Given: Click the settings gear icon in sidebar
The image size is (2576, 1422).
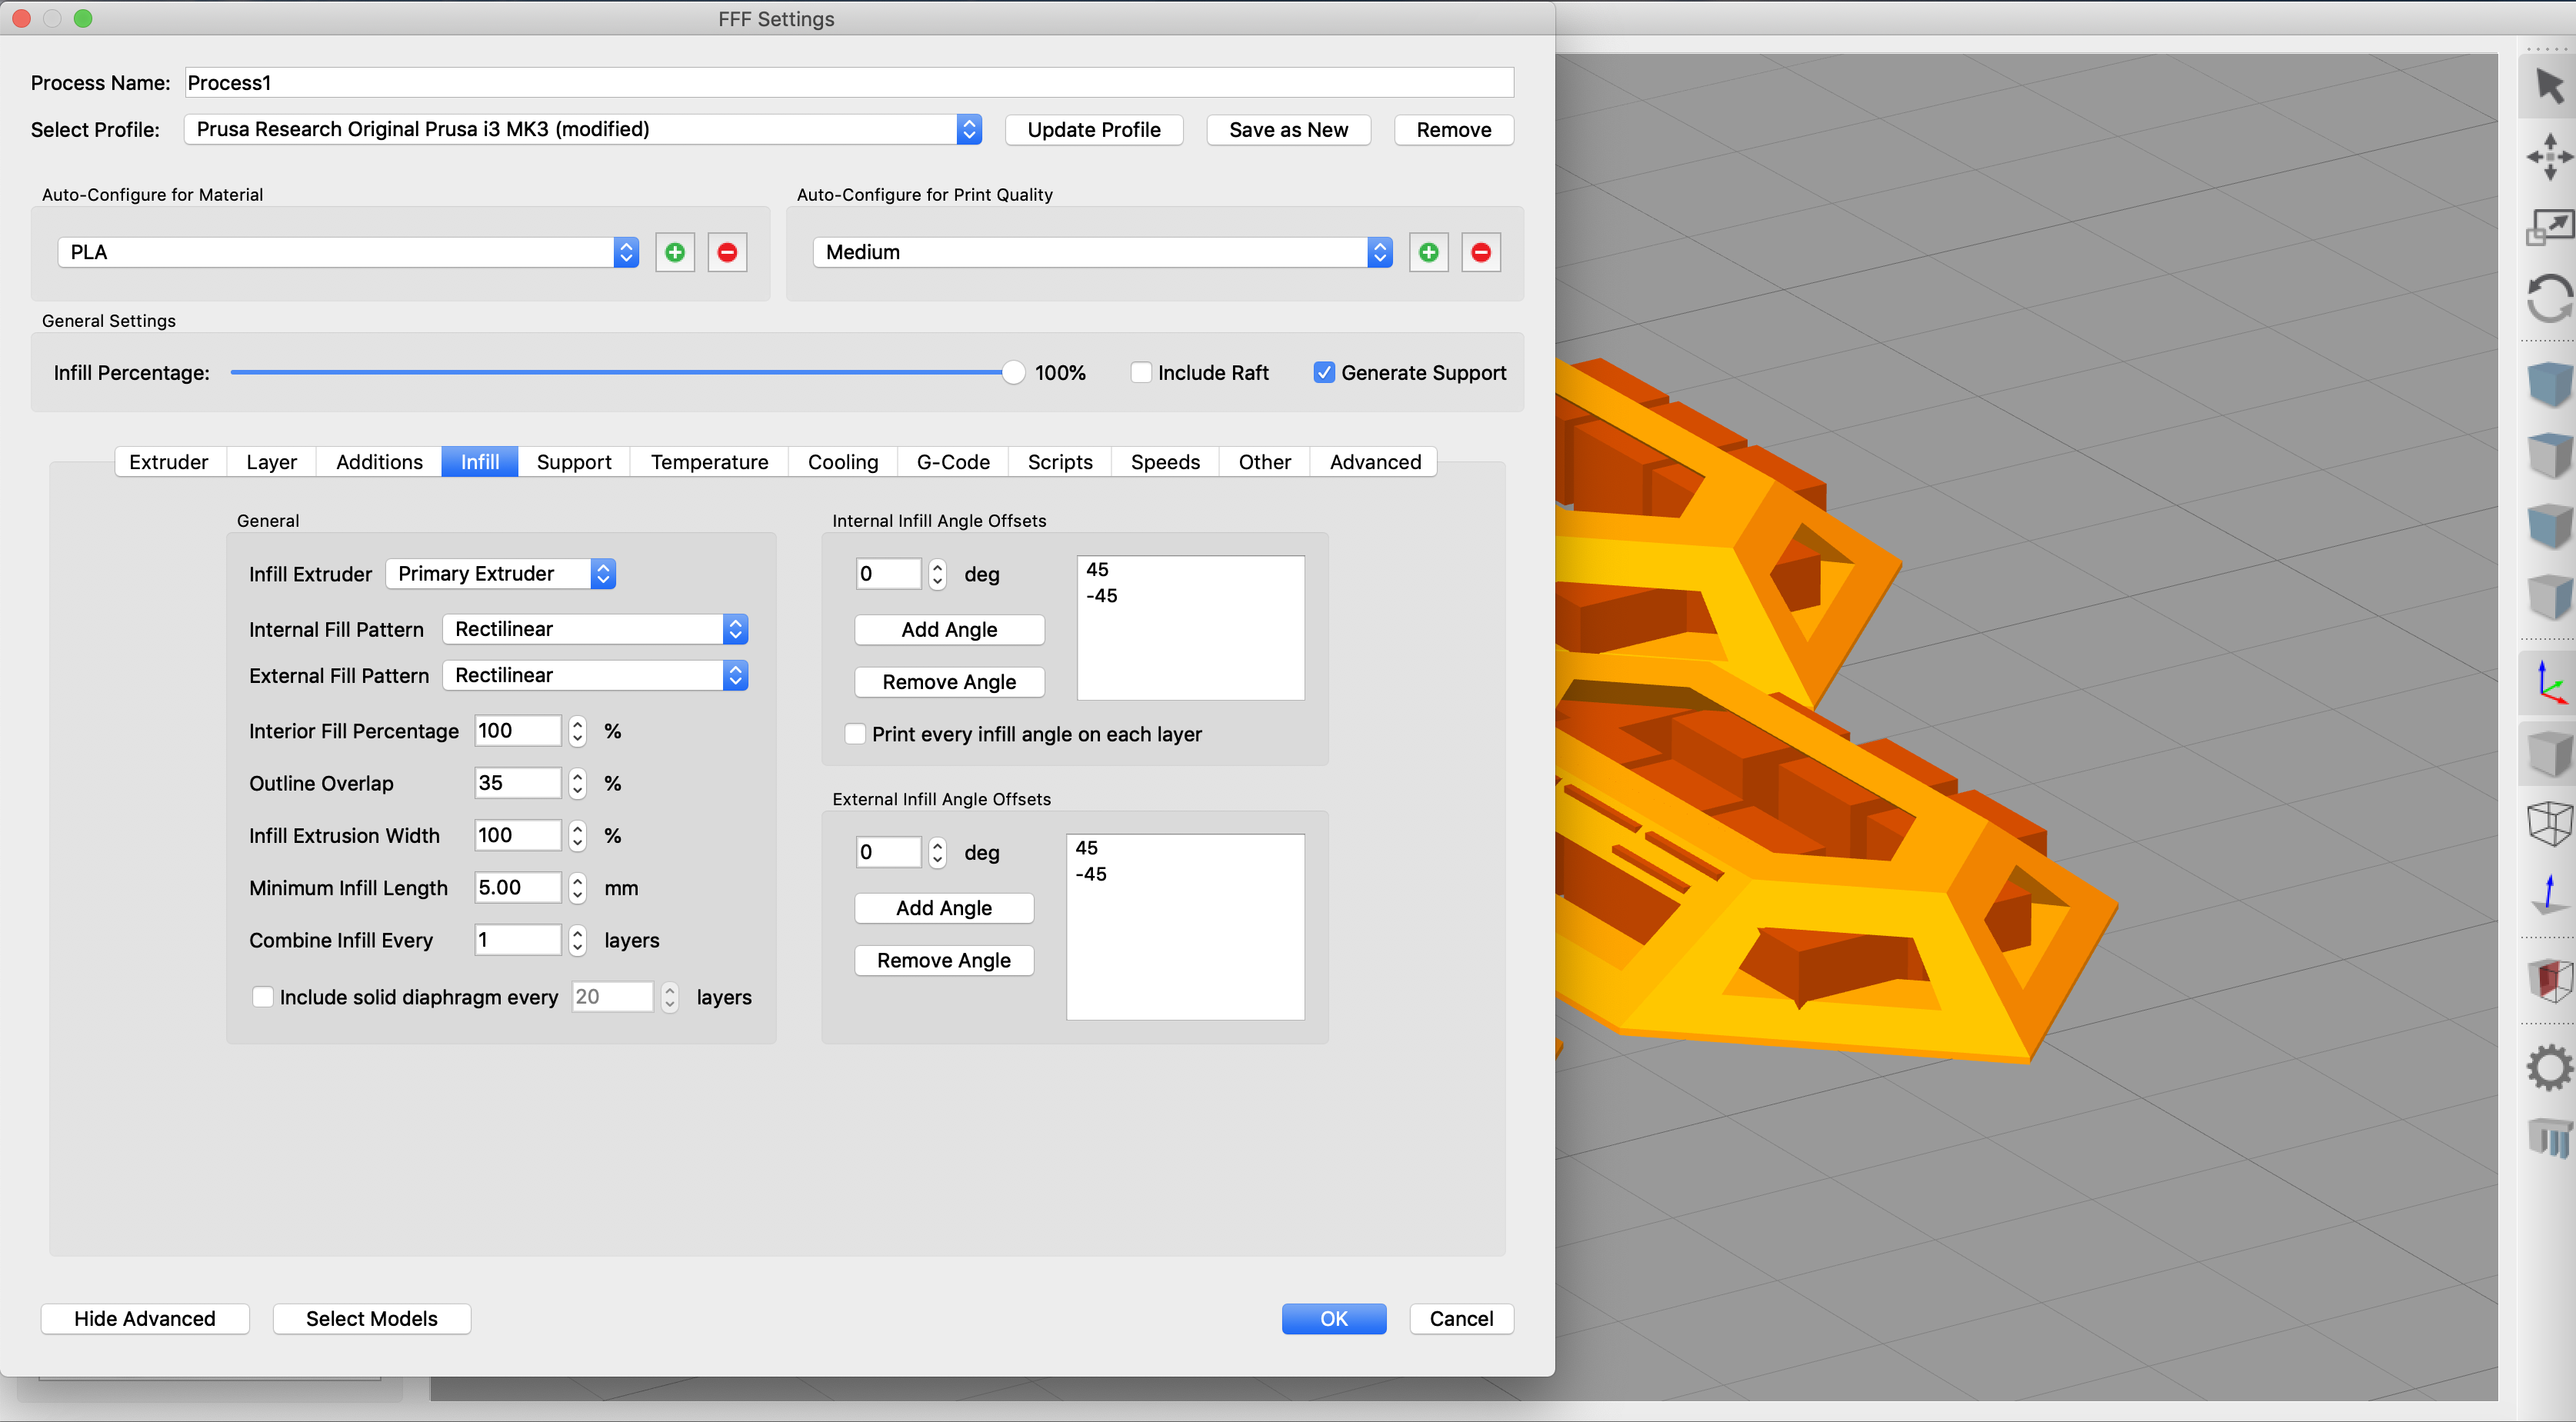Looking at the screenshot, I should click(x=2544, y=1064).
